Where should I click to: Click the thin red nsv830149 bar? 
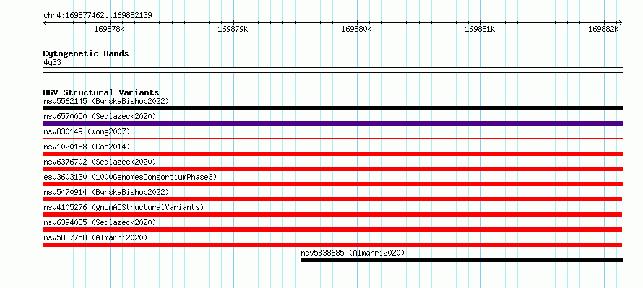[x=332, y=139]
